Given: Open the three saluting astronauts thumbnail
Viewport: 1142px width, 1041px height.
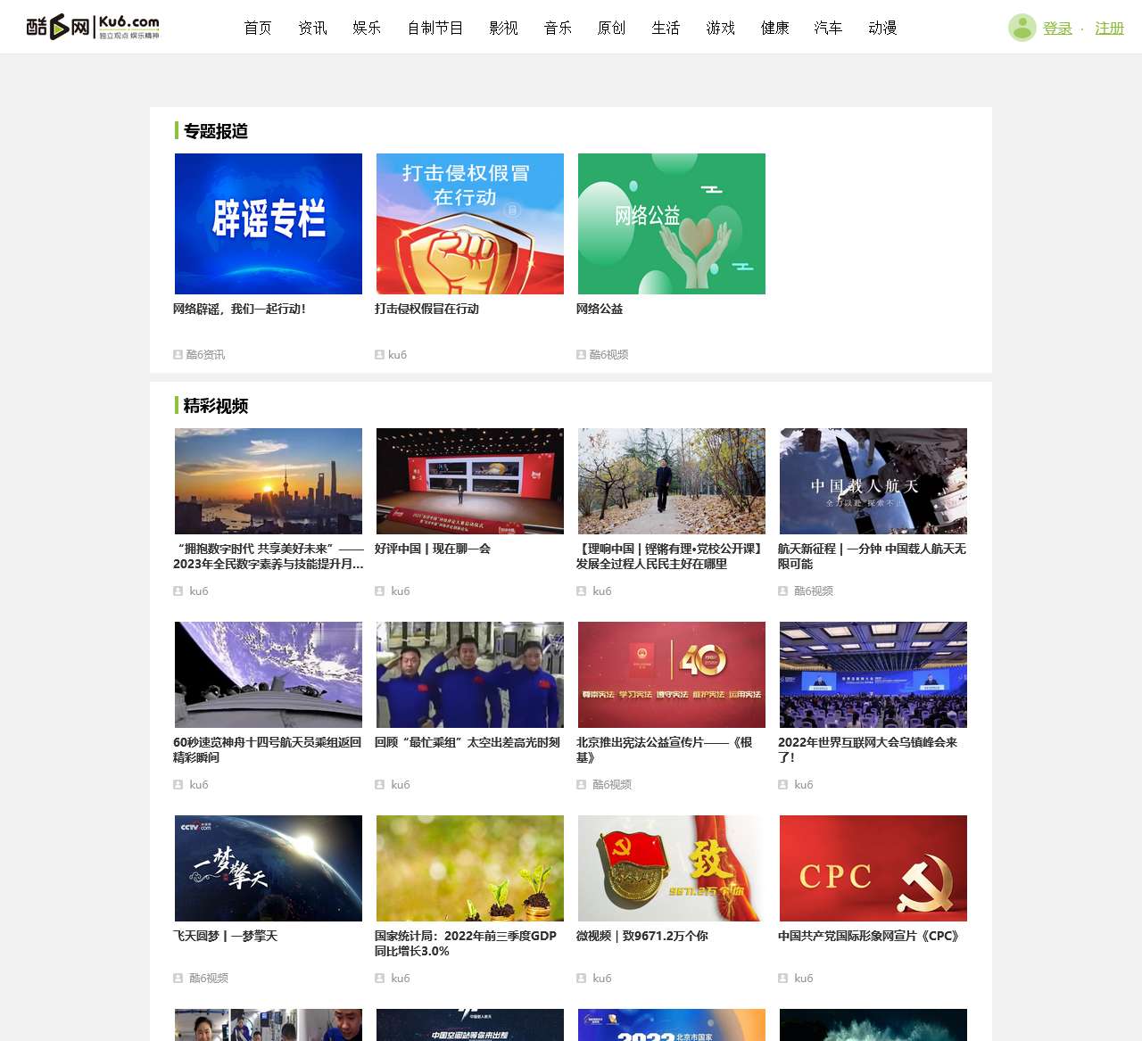Looking at the screenshot, I should [470, 674].
